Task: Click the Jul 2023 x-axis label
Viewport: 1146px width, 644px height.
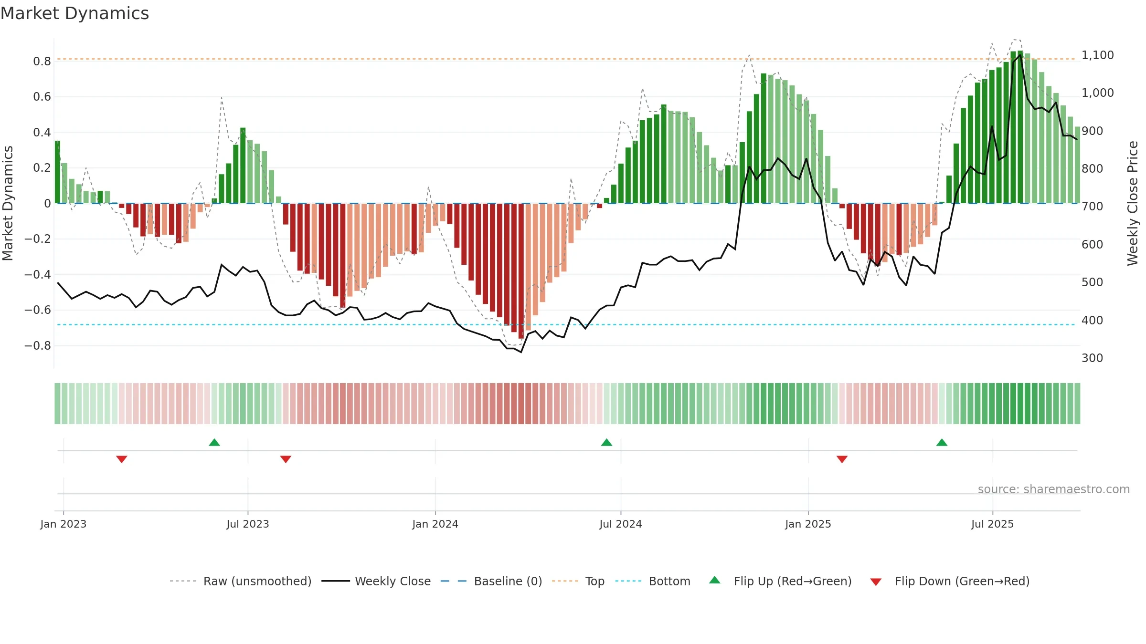Action: 248,524
